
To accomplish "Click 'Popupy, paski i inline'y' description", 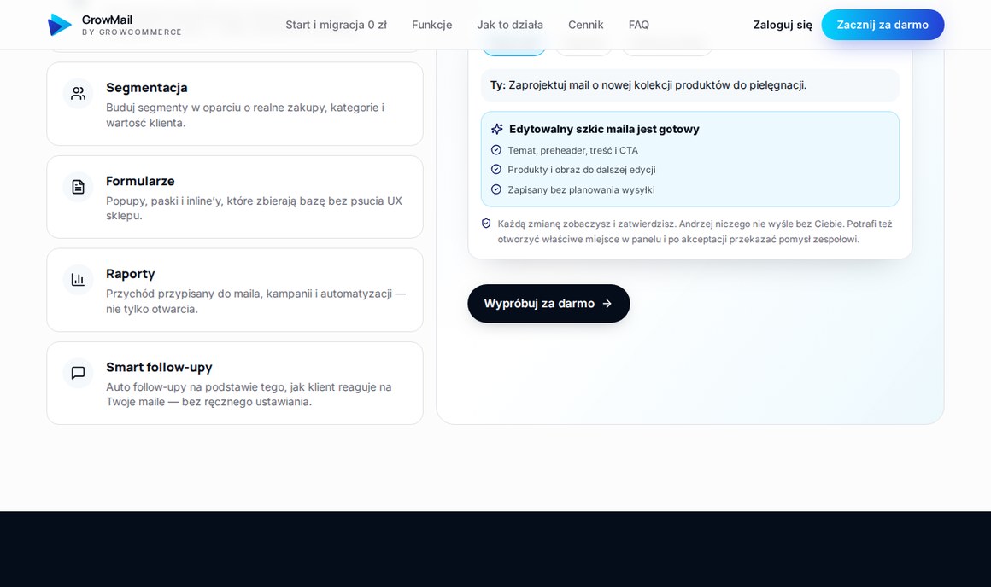I will (254, 207).
